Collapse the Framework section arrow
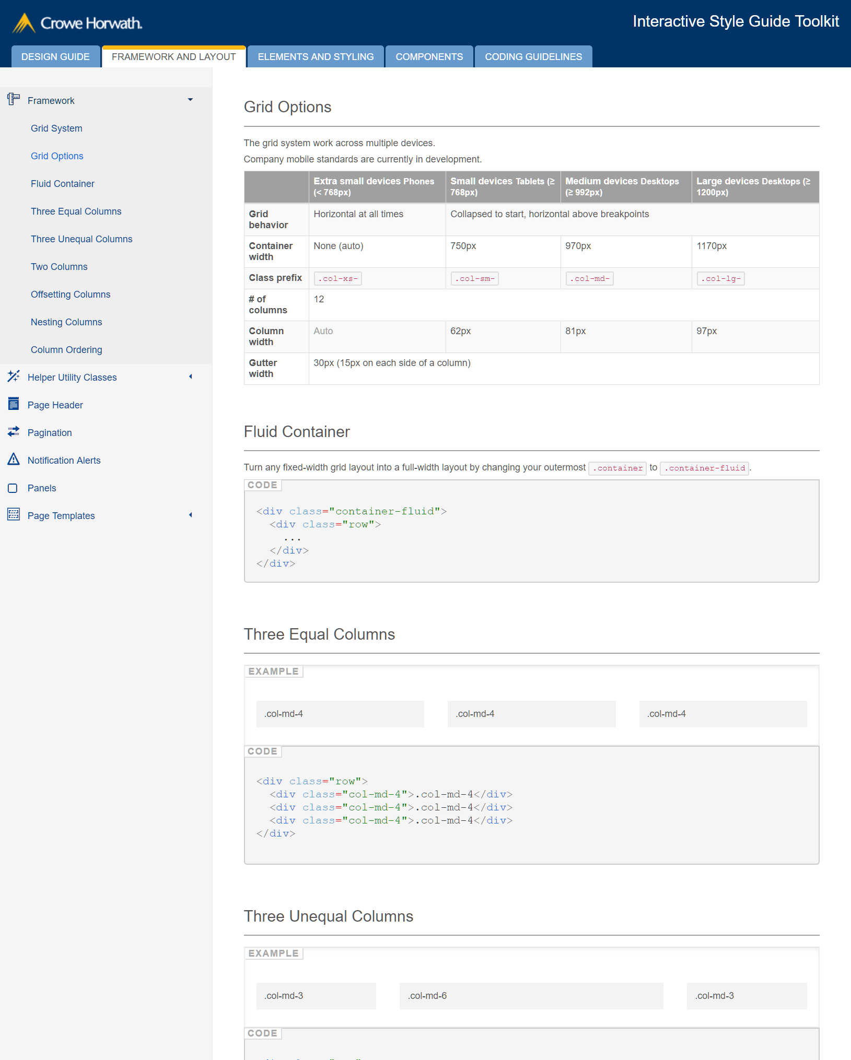The width and height of the screenshot is (851, 1060). [190, 100]
